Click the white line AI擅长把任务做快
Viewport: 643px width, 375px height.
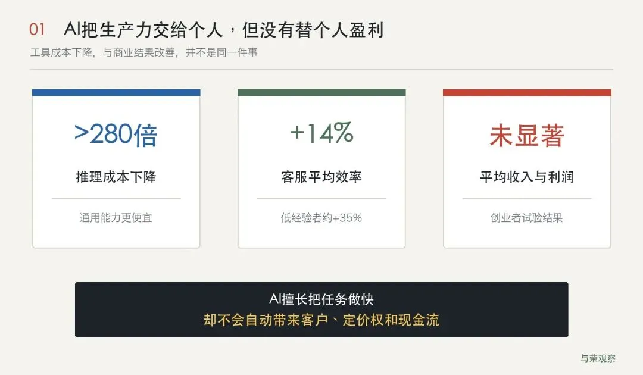[x=321, y=299]
